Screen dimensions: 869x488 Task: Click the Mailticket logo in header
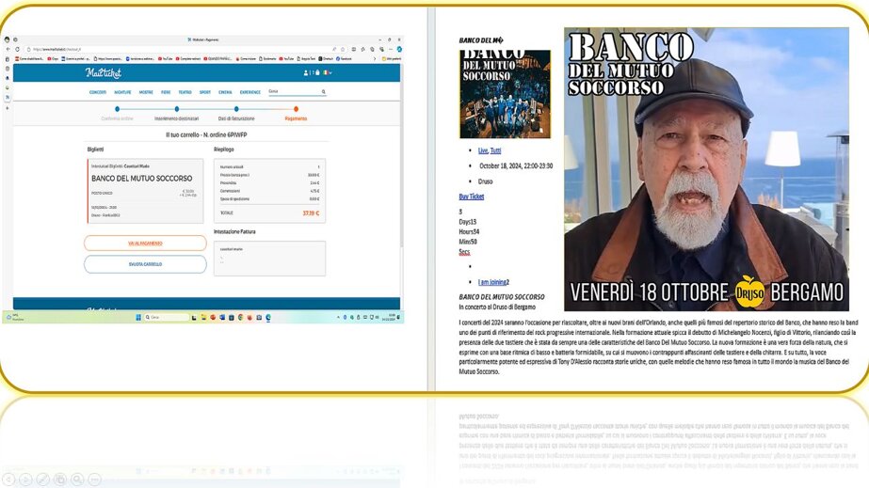tap(103, 72)
